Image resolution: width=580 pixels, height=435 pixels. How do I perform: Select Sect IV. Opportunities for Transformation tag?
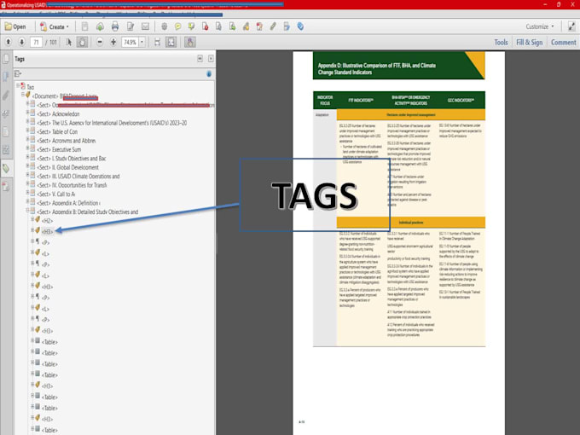(x=72, y=185)
